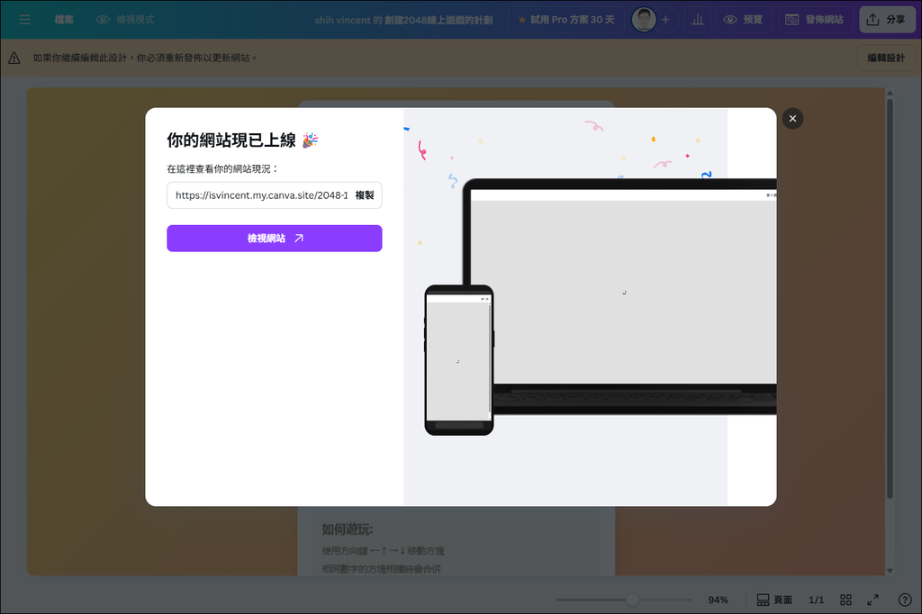This screenshot has width=922, height=614.
Task: Copy the website URL with 複製
Action: tap(365, 195)
